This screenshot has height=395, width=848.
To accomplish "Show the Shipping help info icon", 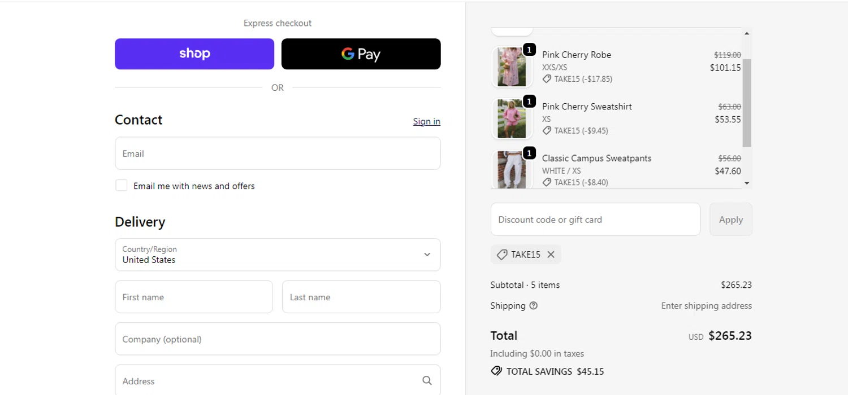I will coord(533,306).
